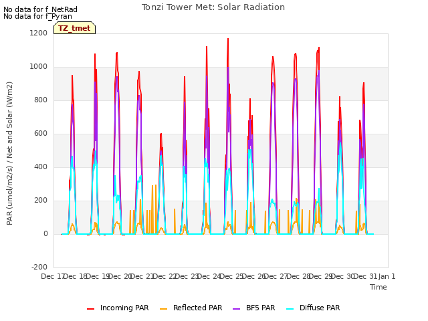
Task: Click the x-axis label Dec 17
Action: pyautogui.click(x=52, y=276)
